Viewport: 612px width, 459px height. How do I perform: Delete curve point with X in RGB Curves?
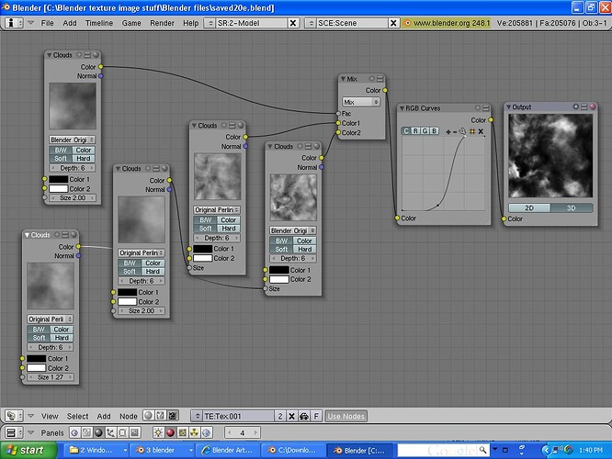481,131
